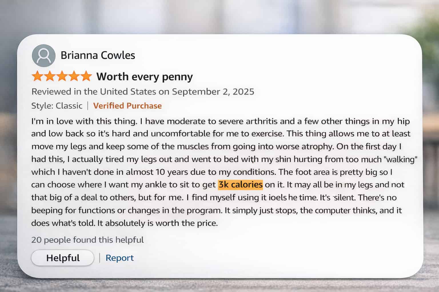The image size is (439, 292).
Task: Click "It absolutely is worth the price" sentence
Action: point(157,223)
